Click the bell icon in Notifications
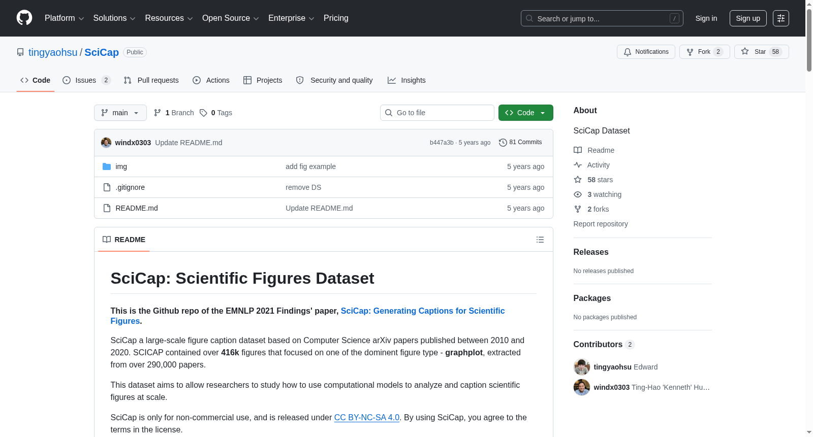Screen dimensions: 813x437 point(628,52)
